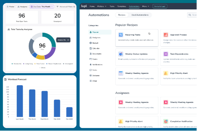The image size is (197, 131).
Task: Open the Advanced Filters button
Action: (x=66, y=7)
